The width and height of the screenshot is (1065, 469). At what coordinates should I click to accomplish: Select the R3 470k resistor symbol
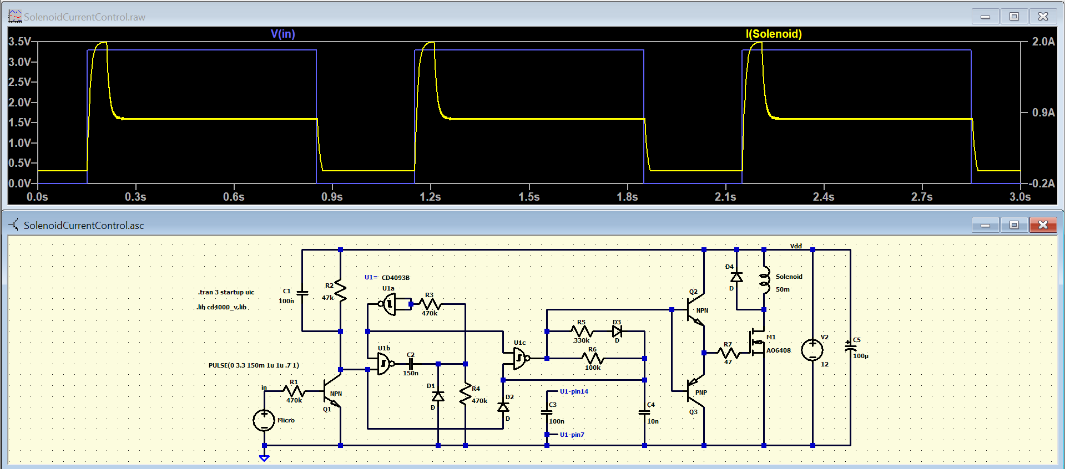(x=430, y=304)
